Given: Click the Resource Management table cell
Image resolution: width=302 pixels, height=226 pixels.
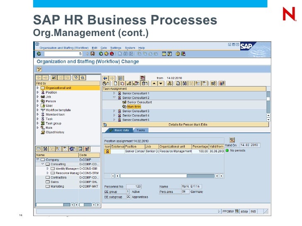Looking at the screenshot, I should coord(175,151).
